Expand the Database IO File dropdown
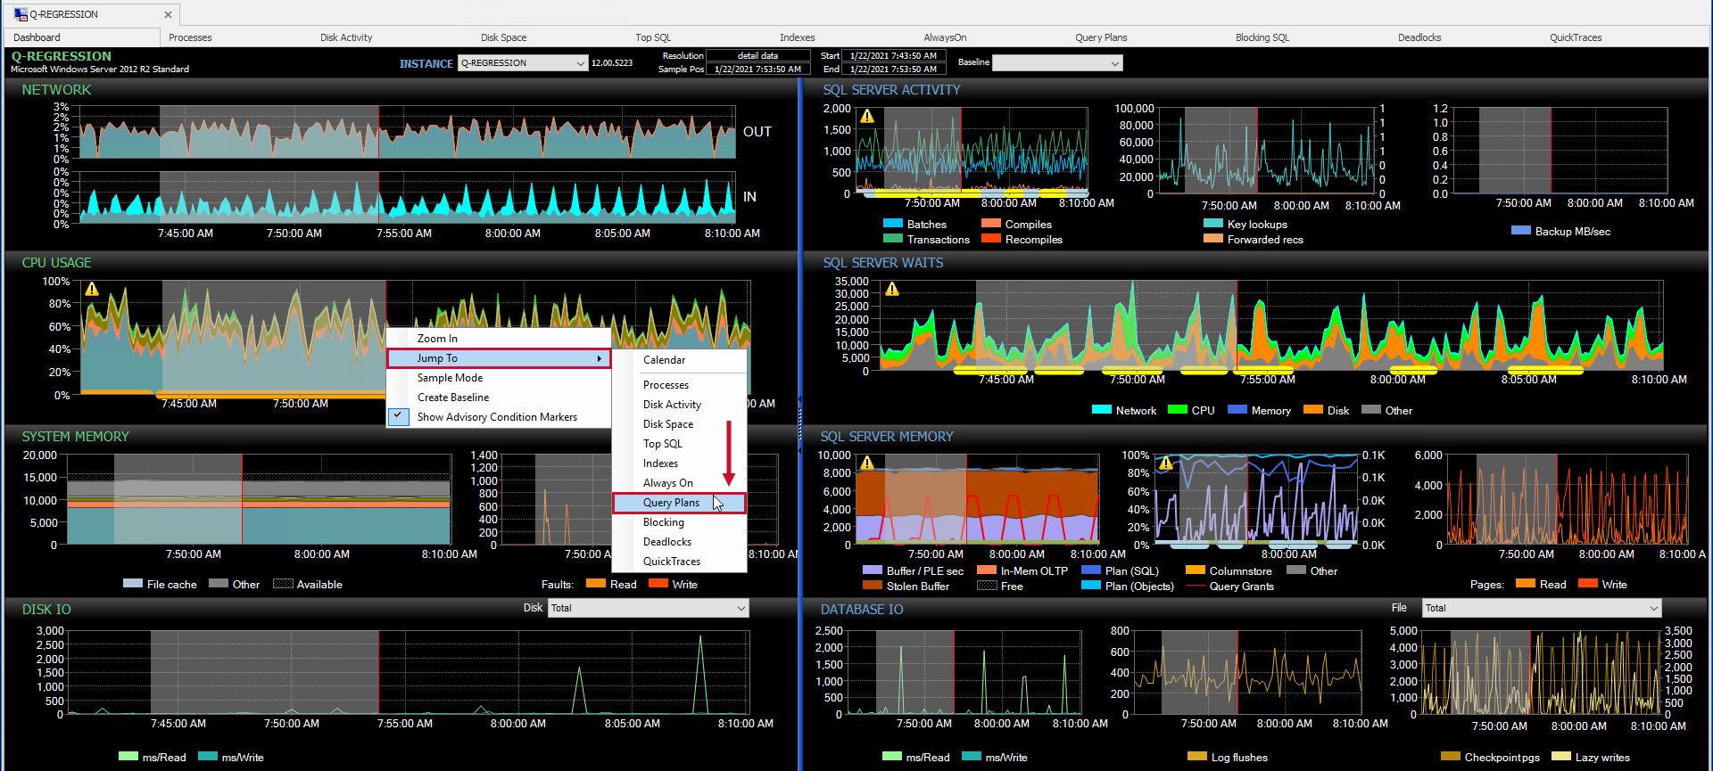The width and height of the screenshot is (1713, 771). tap(1653, 608)
